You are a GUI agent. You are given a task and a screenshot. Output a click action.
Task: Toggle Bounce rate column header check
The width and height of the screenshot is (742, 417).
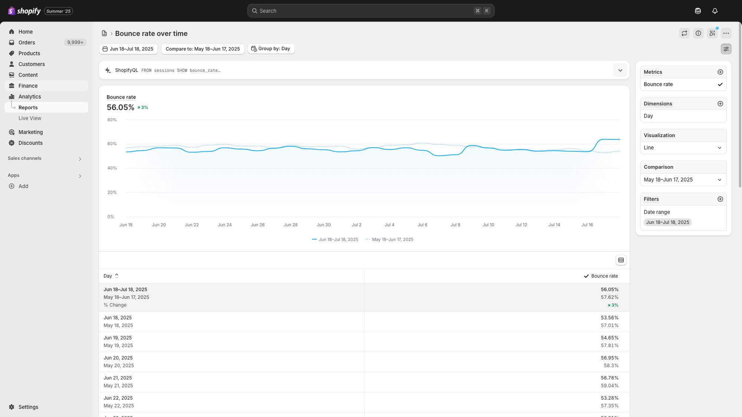(x=586, y=276)
